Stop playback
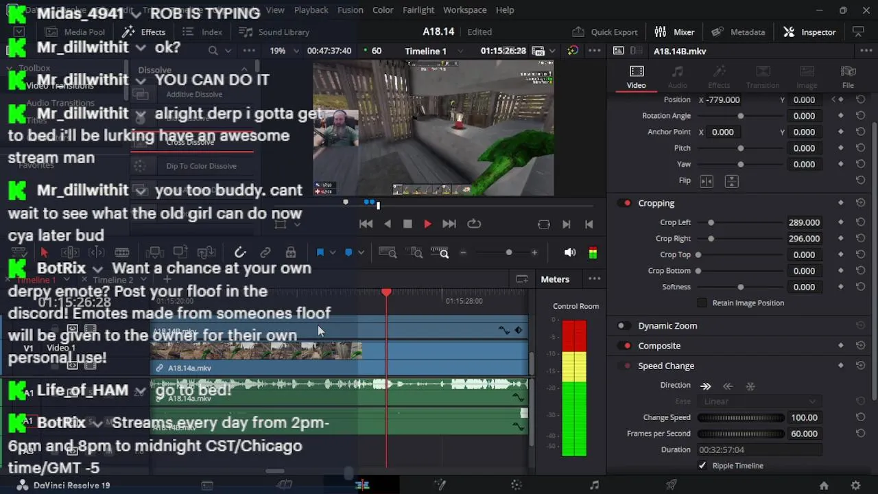Screen dimensions: 878x494 [407, 224]
